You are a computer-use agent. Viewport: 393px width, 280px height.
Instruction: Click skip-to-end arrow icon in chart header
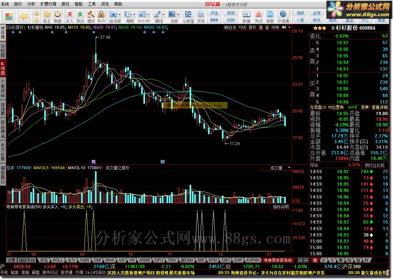click(284, 27)
